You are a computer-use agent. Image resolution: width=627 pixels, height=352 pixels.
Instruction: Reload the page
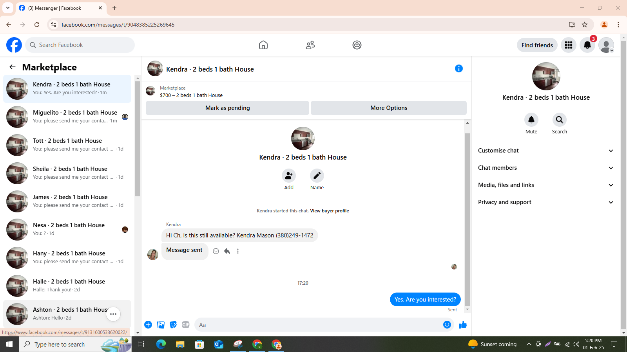pyautogui.click(x=37, y=25)
